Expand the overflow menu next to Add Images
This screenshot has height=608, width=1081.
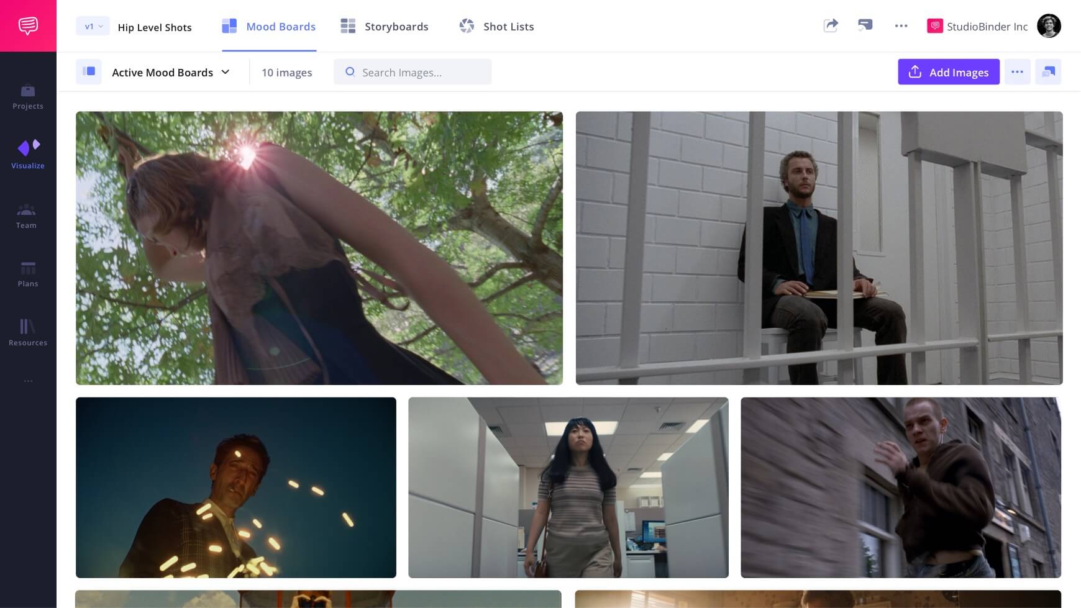click(x=1018, y=71)
